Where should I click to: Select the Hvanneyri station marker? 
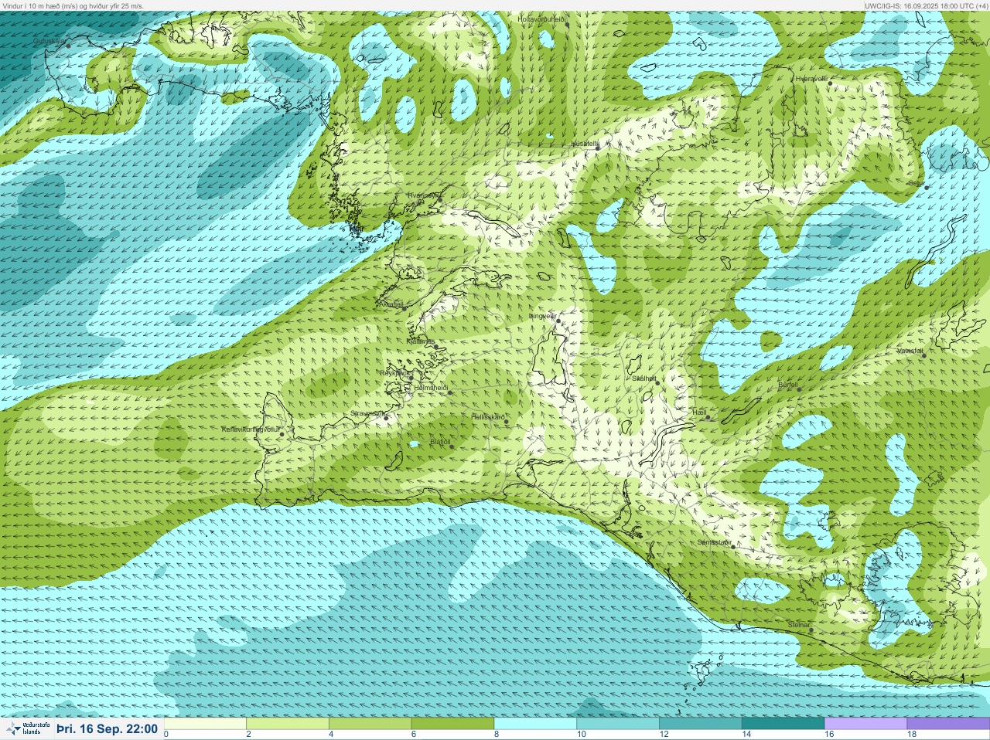439,199
